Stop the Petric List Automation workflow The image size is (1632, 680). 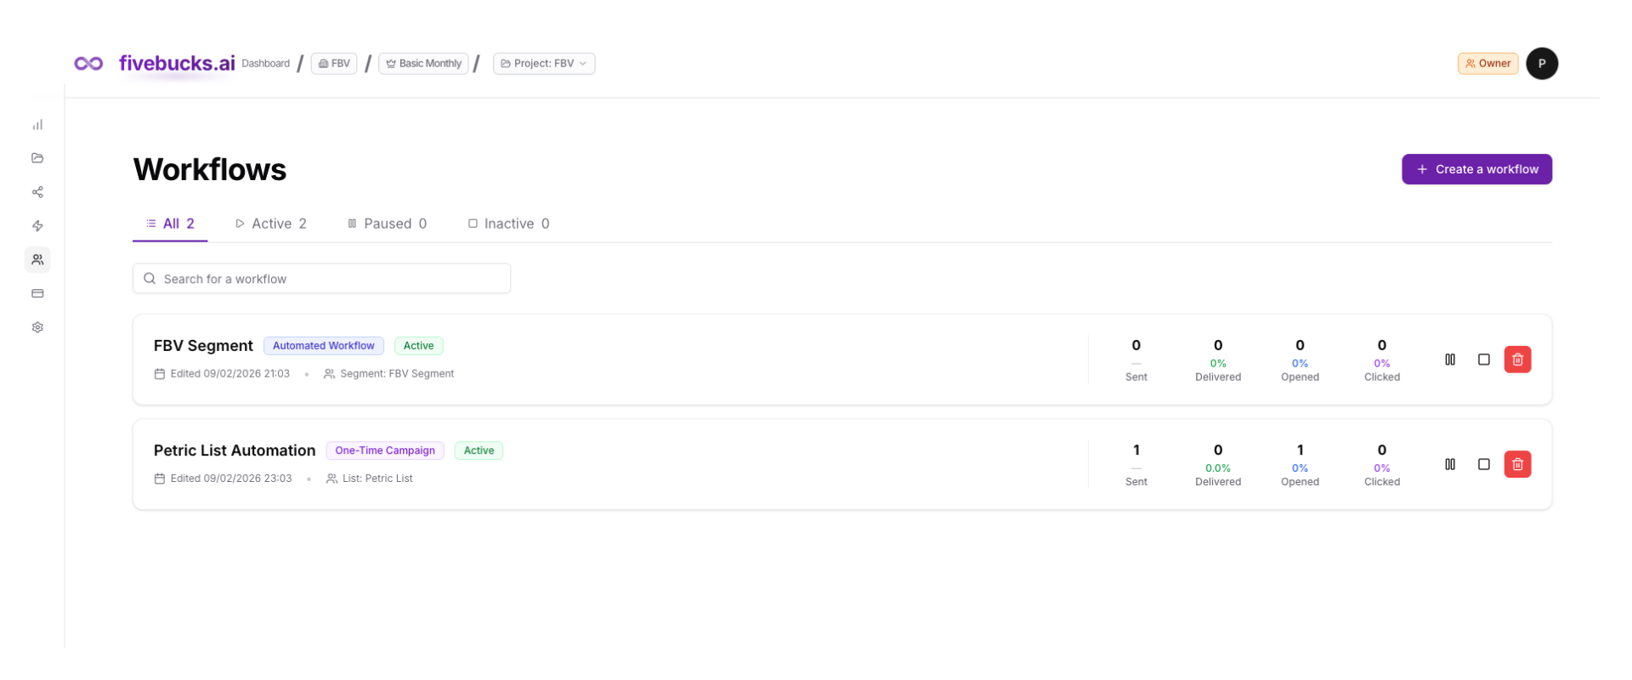(x=1484, y=464)
